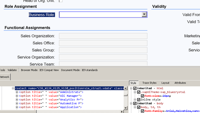Disable the .sapUiTheme-sap_bluecrystal rule checkbox

[x=139, y=92]
